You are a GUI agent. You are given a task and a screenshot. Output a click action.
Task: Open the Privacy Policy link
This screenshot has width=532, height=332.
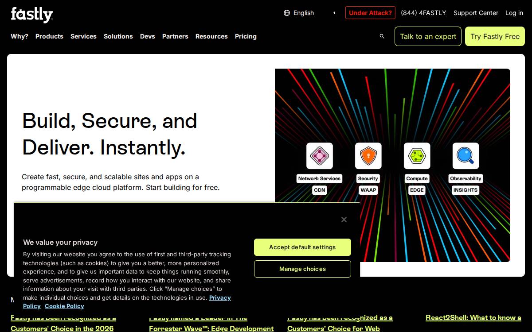[x=220, y=297]
